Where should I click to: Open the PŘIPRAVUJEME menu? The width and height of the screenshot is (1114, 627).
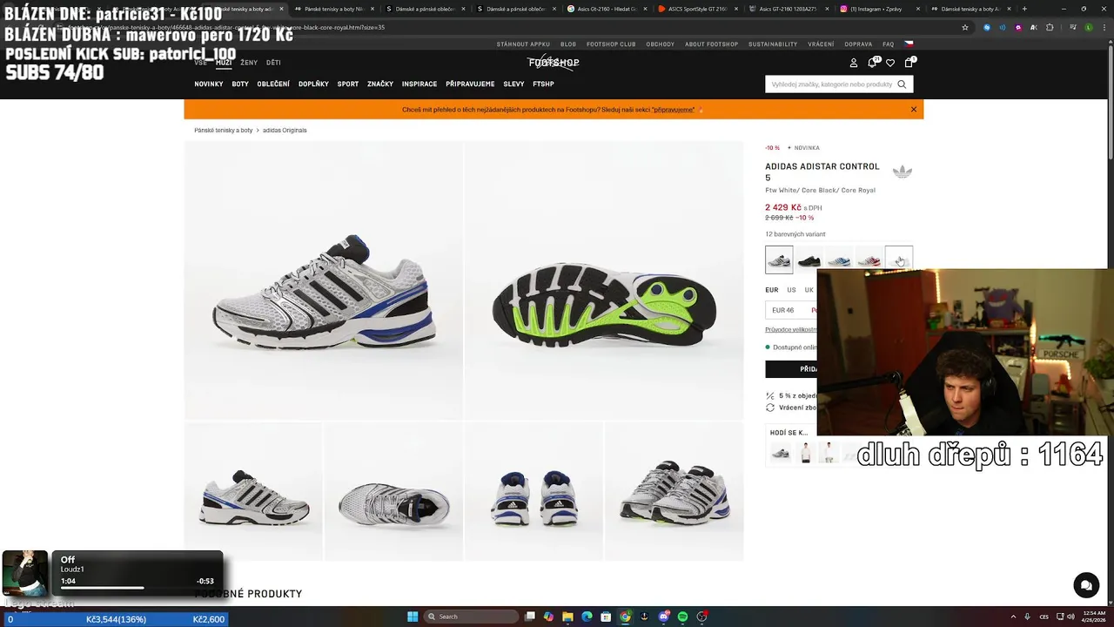(x=470, y=84)
